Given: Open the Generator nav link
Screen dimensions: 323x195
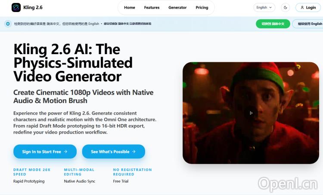Looking at the screenshot, I should (177, 8).
